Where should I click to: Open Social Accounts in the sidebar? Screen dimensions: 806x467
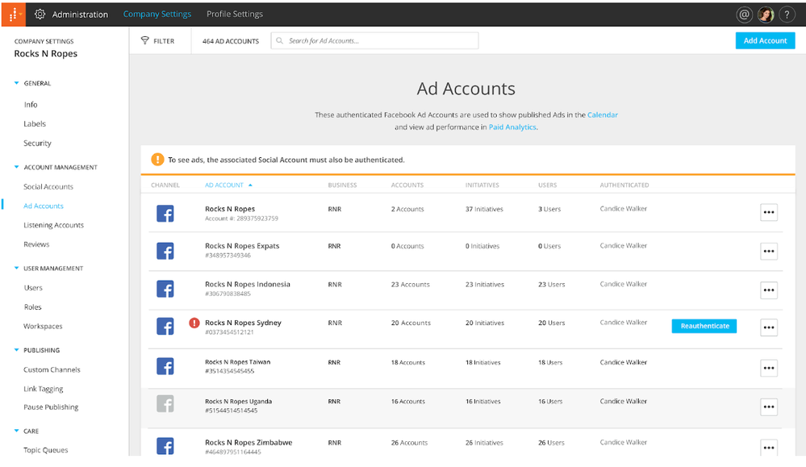point(48,187)
